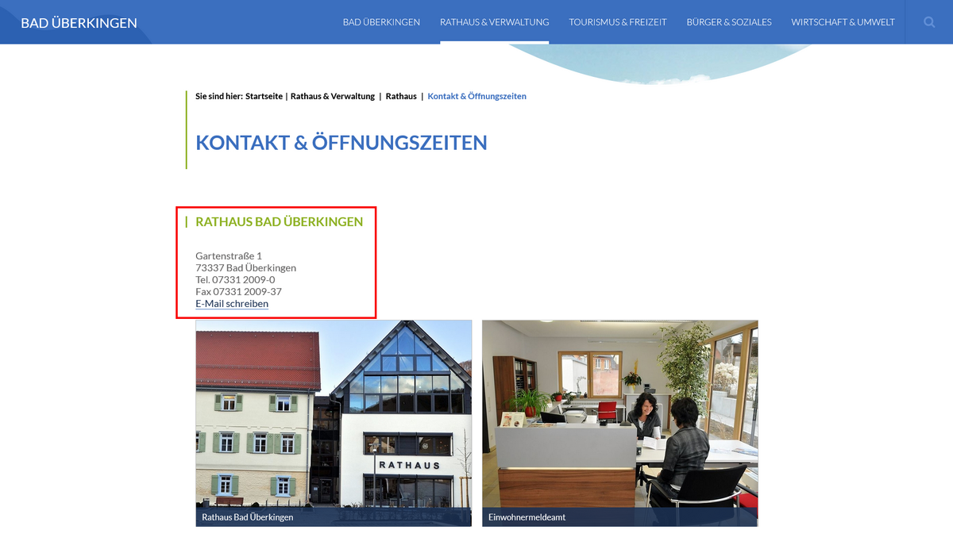Select the Rathaus Bad Überkingen photo caption
This screenshot has width=953, height=553.
coord(248,517)
